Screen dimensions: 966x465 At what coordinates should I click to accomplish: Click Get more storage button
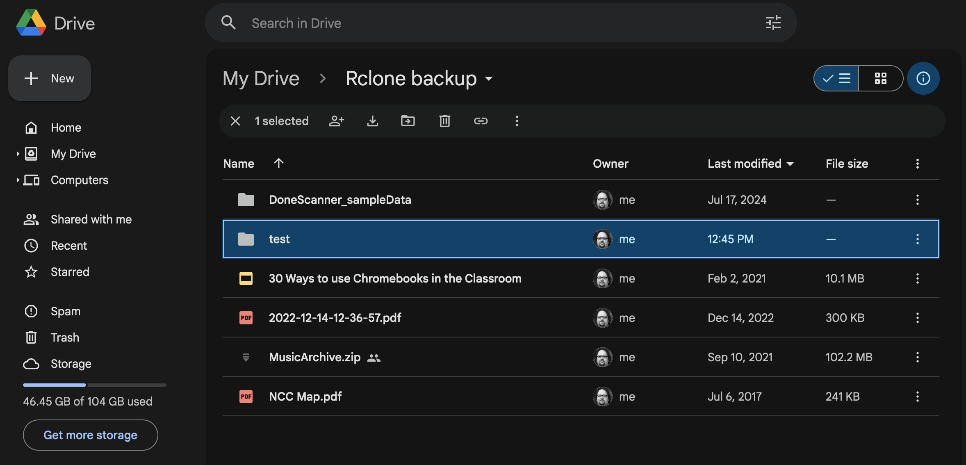pyautogui.click(x=90, y=435)
